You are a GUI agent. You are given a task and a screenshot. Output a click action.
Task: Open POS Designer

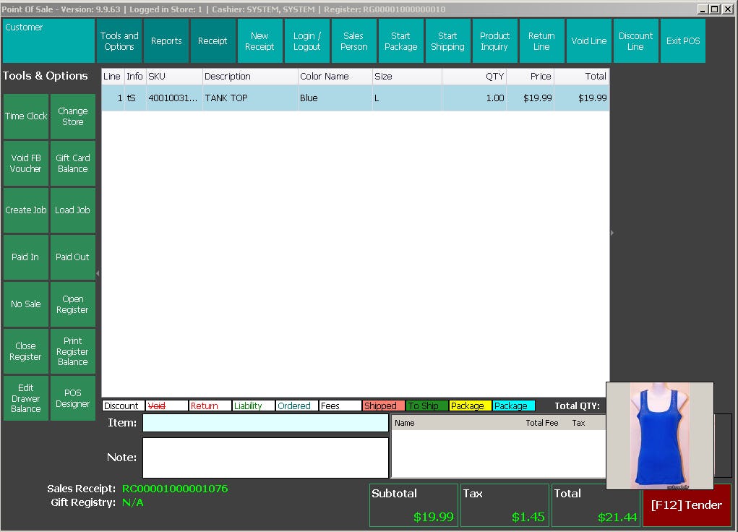click(73, 398)
